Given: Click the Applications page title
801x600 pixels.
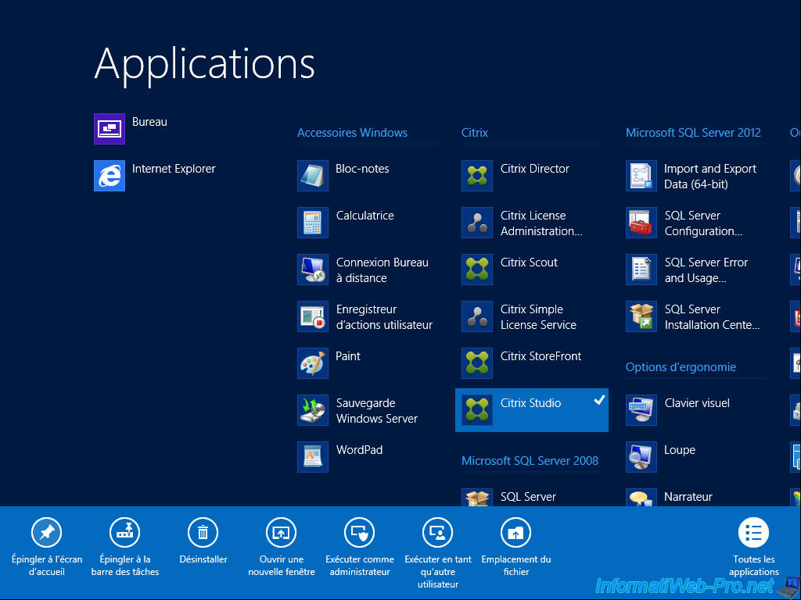Looking at the screenshot, I should [x=204, y=64].
